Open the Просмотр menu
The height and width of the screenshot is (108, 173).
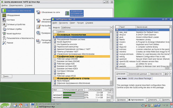click(63, 23)
